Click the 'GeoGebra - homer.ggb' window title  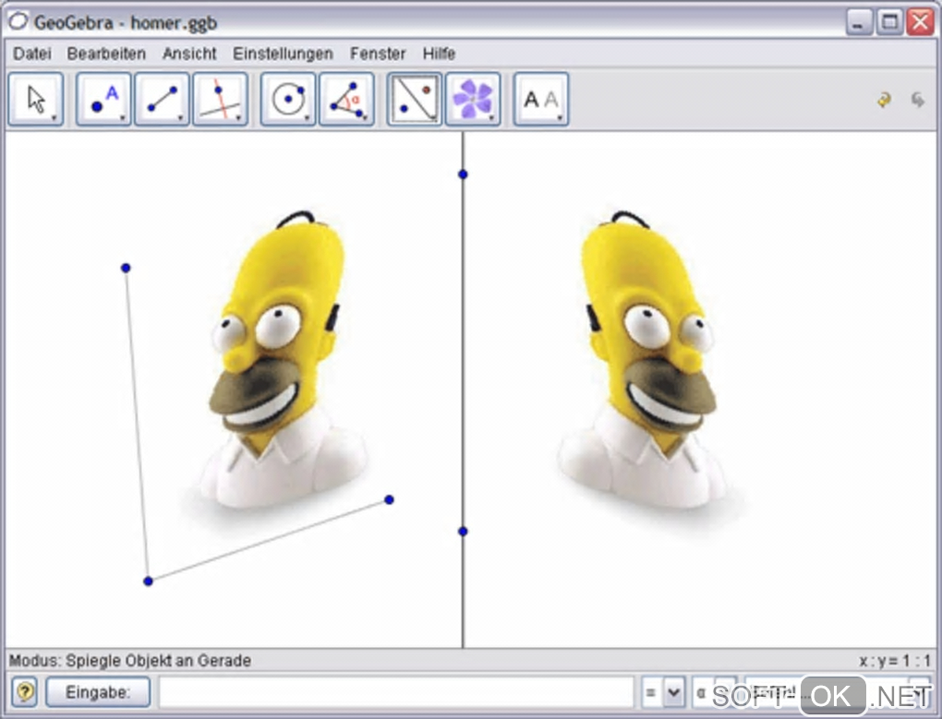(x=126, y=23)
